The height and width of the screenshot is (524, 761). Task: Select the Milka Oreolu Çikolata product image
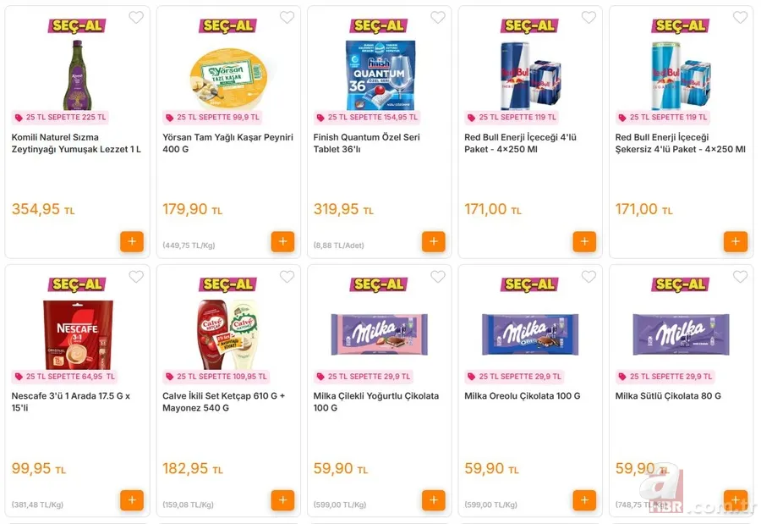(x=529, y=334)
